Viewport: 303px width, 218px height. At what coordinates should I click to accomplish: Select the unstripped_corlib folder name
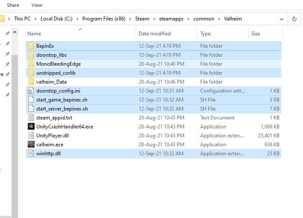(56, 73)
